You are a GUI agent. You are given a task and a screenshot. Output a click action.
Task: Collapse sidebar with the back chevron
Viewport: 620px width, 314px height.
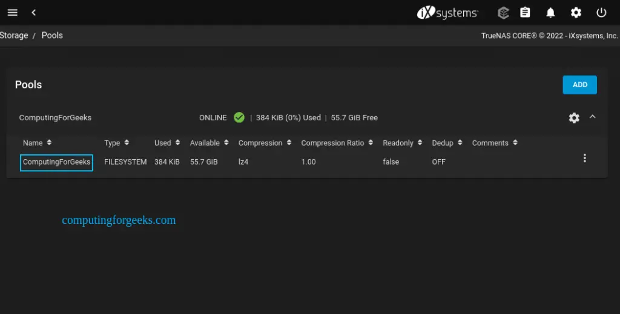[x=34, y=13]
